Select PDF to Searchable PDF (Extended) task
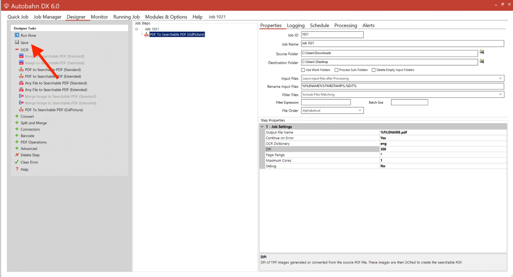 point(53,76)
